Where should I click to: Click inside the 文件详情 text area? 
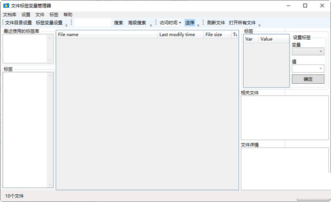click(x=285, y=168)
